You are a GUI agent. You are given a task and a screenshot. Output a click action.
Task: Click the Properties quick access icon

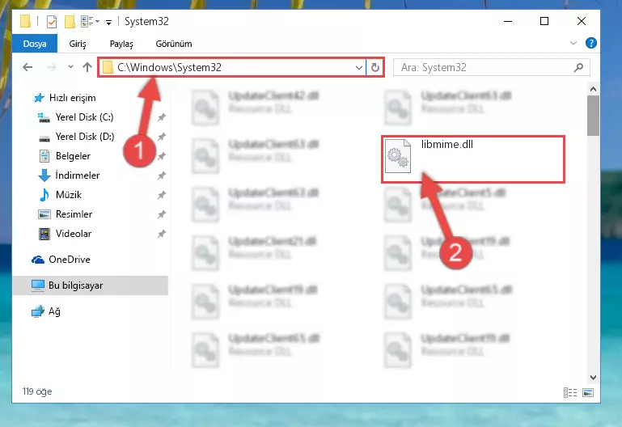pyautogui.click(x=52, y=21)
